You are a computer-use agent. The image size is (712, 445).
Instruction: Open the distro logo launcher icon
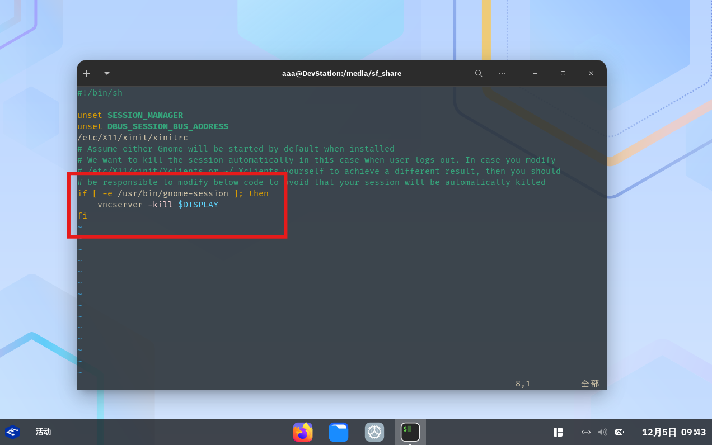coord(12,432)
